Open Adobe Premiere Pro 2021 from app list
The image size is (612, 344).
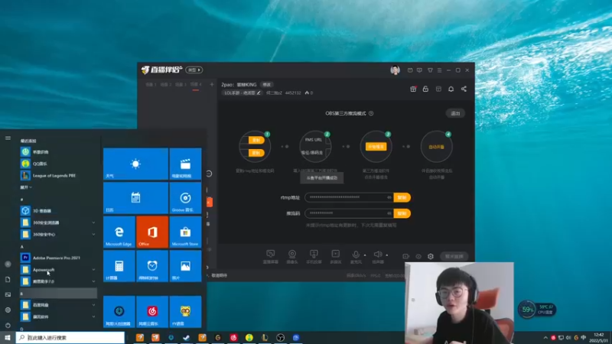tap(59, 258)
